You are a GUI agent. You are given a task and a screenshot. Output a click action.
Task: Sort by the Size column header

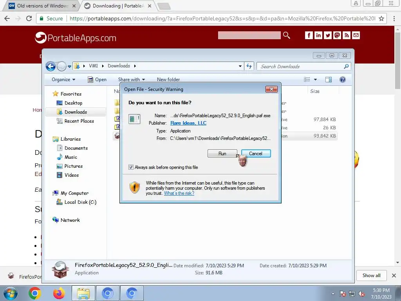[315, 91]
